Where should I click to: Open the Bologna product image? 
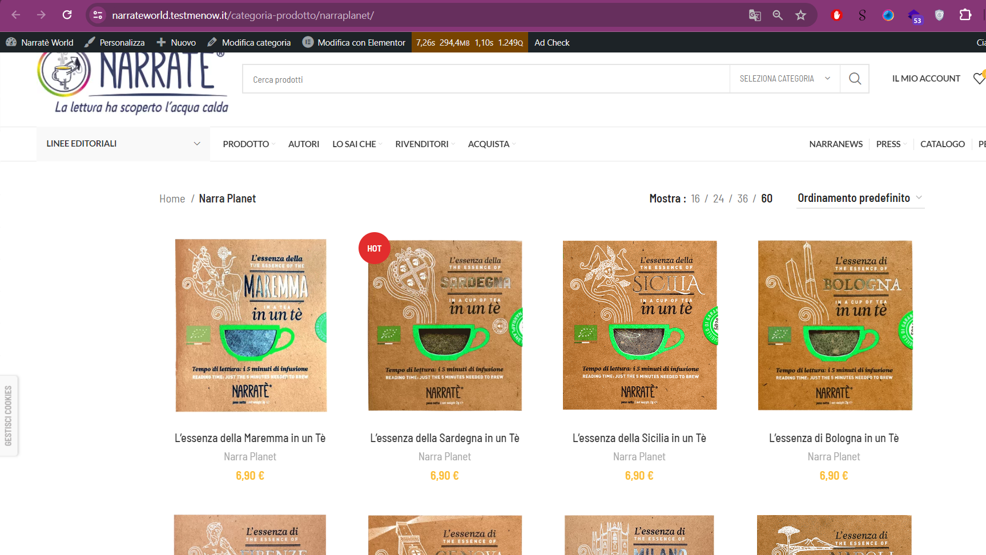835,325
